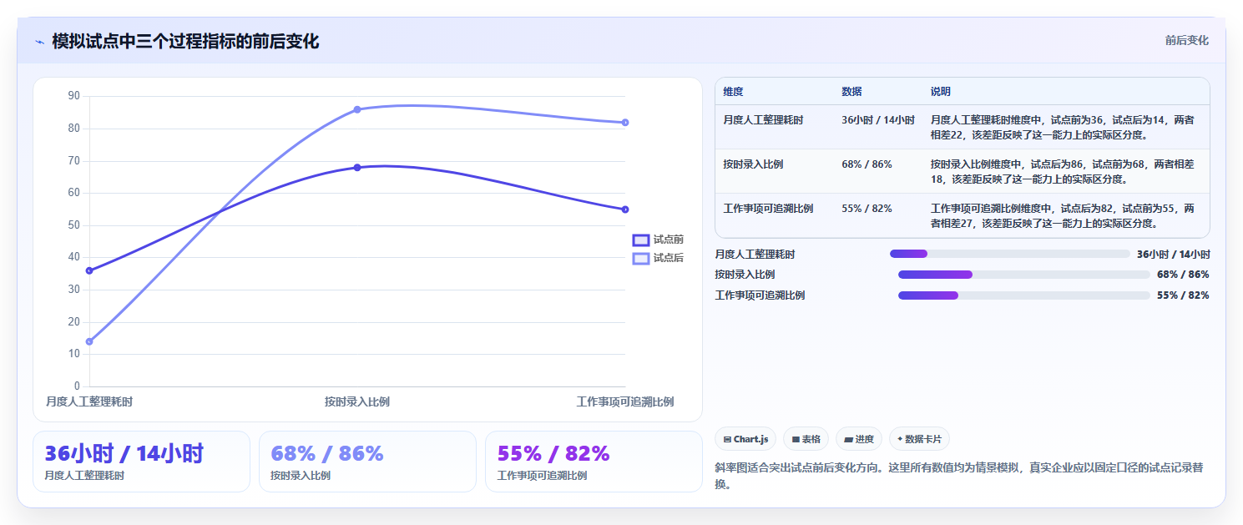This screenshot has width=1243, height=525.
Task: Click the 工作事项可追溯比例 progress bar
Action: [x=1023, y=295]
